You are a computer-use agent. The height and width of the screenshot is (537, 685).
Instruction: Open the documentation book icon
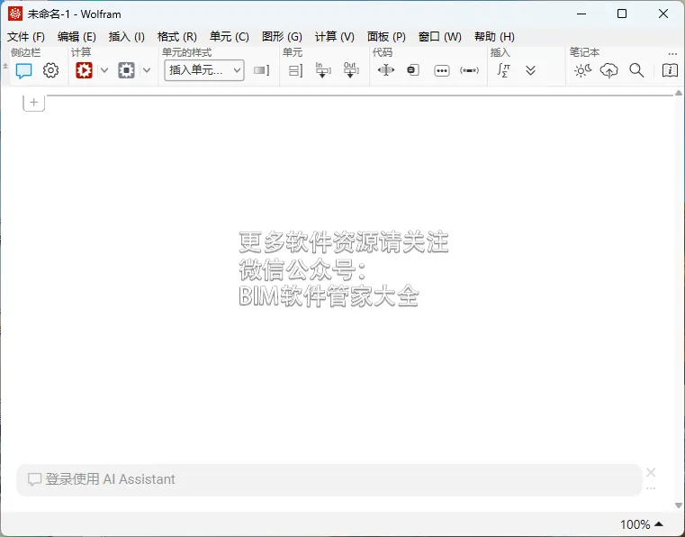(670, 70)
